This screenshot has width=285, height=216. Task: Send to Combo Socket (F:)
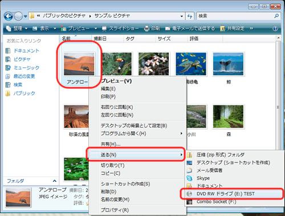tap(235, 202)
